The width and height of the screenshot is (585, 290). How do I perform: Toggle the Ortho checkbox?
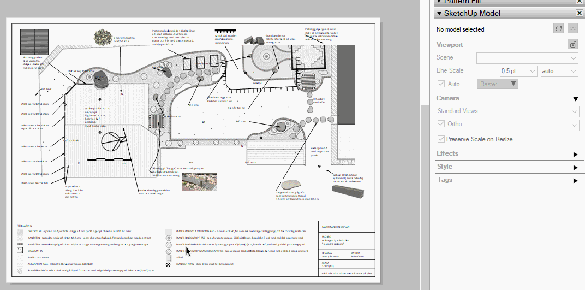[441, 124]
